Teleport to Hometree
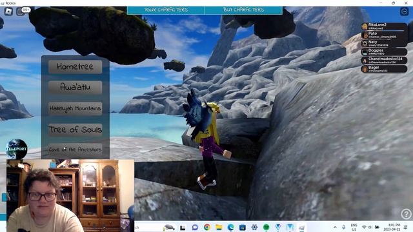 (76, 66)
